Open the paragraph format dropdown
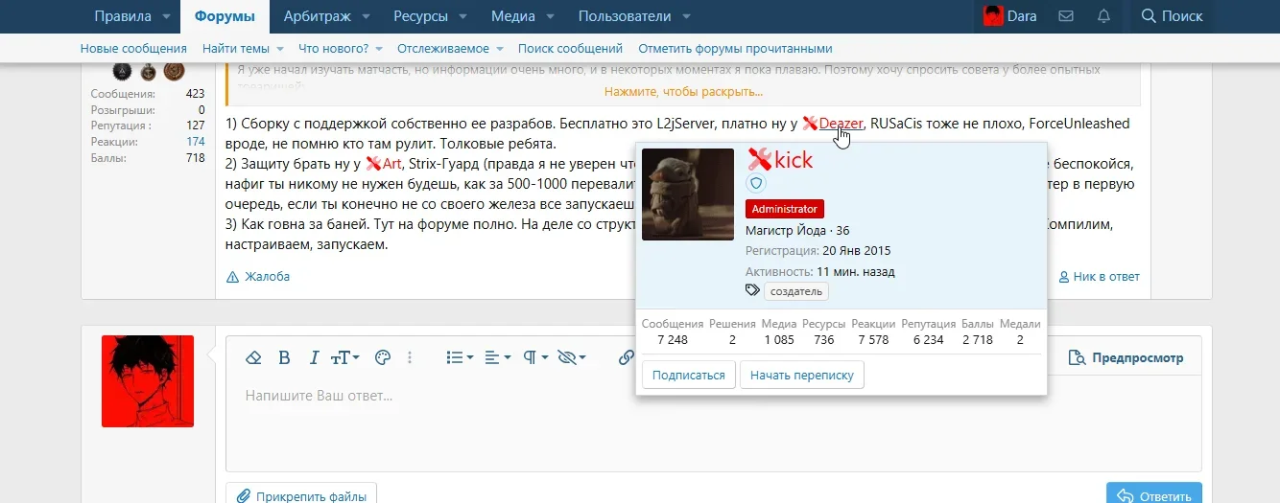The image size is (1280, 503). (535, 357)
